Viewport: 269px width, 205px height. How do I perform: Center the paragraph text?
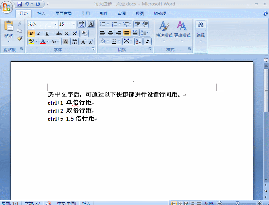(111, 32)
